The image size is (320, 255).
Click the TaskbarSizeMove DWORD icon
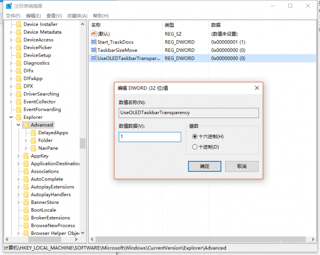(93, 50)
